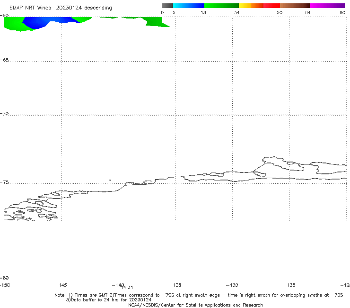This screenshot has width=350, height=308.
Task: Pick the magenta-purple segment of the color bar
Action: click(x=327, y=6)
